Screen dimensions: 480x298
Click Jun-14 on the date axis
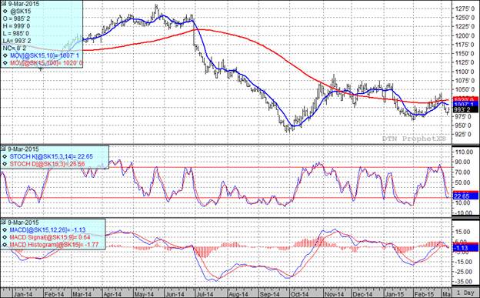pyautogui.click(x=175, y=293)
